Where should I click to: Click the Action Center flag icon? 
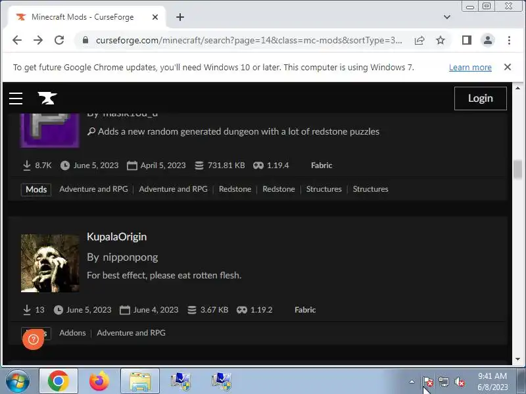[429, 382]
